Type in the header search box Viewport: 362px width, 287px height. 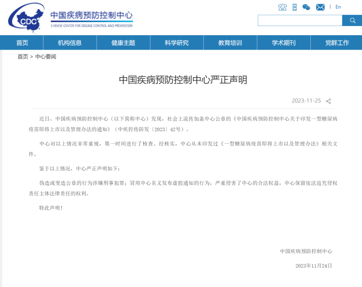pos(300,20)
